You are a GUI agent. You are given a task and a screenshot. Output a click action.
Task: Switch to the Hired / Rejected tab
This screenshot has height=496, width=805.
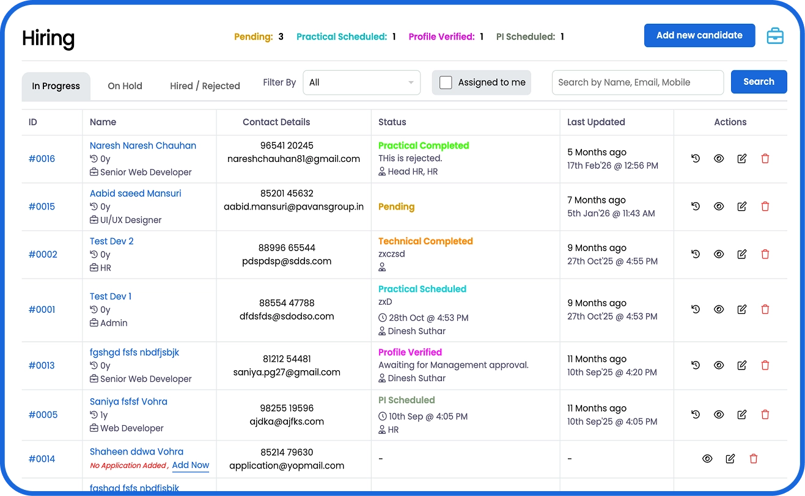[x=205, y=86]
